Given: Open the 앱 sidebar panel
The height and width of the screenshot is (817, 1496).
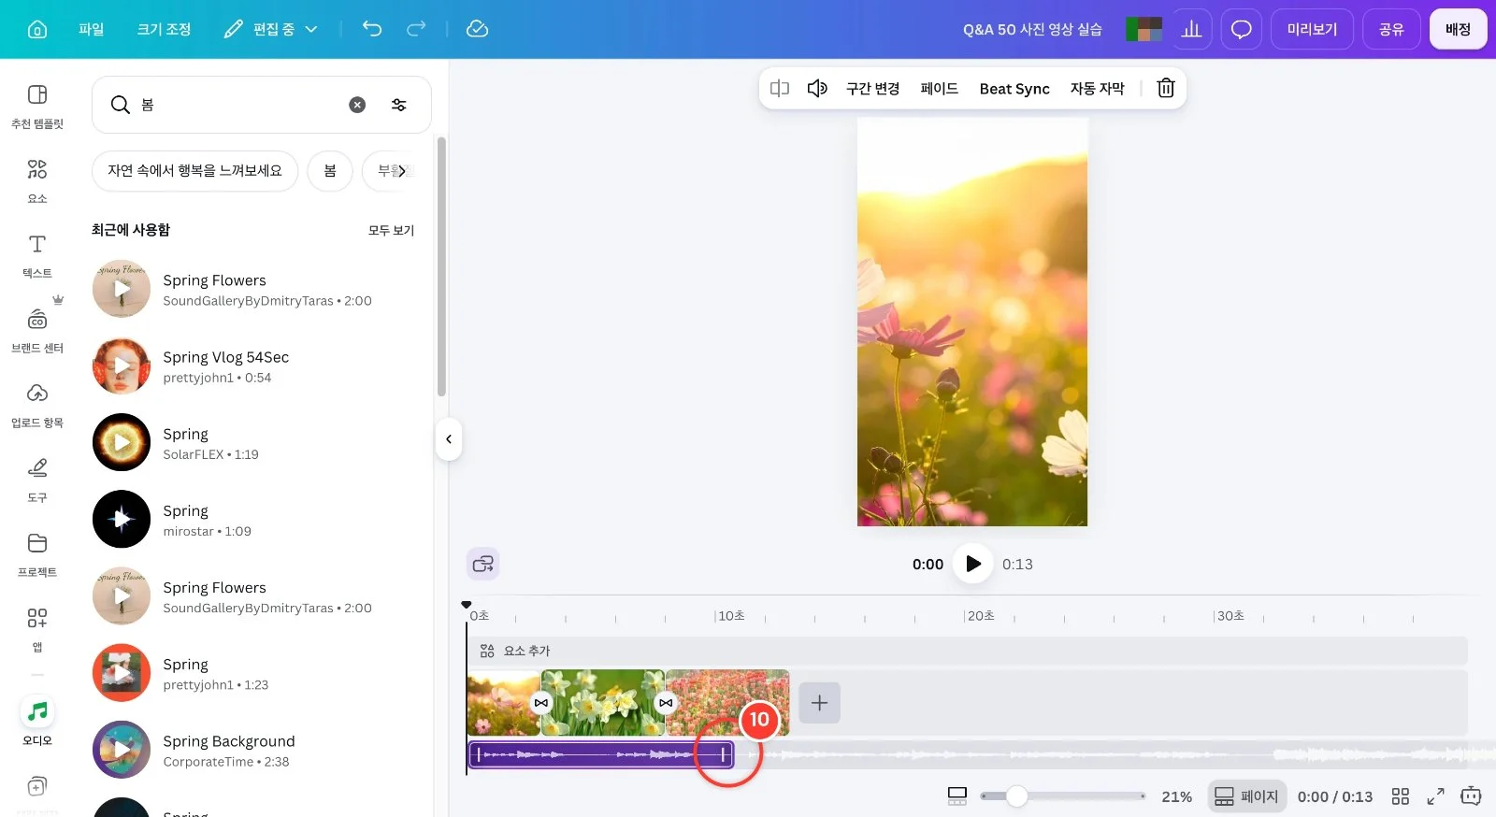Looking at the screenshot, I should coord(37,629).
